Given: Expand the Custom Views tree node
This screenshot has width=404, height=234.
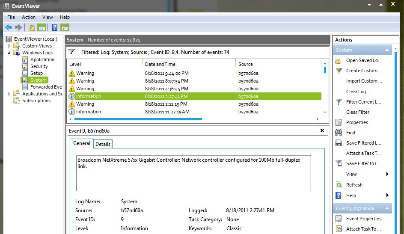Looking at the screenshot, I should point(10,46).
